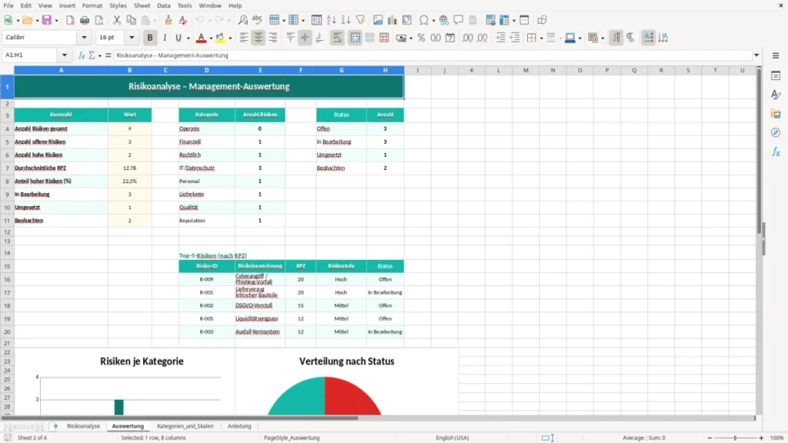The width and height of the screenshot is (788, 443).
Task: Open the font size dropdown
Action: pyautogui.click(x=132, y=38)
